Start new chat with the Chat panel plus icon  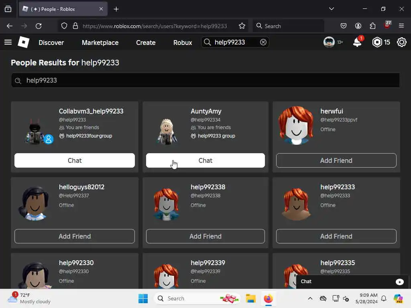399,282
